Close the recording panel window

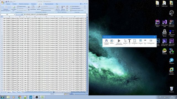coord(154,37)
